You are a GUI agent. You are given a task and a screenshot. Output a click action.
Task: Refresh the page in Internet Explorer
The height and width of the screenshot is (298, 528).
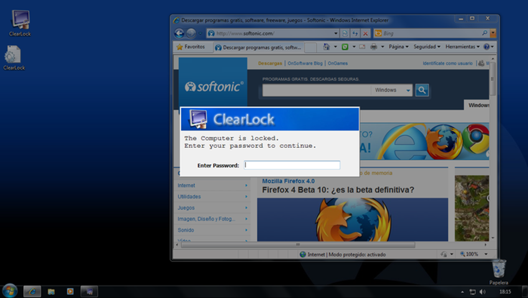[x=355, y=33]
